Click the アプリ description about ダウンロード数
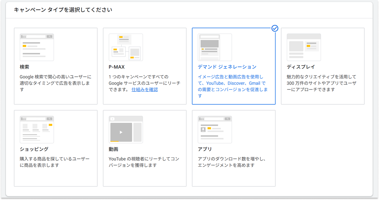 click(x=232, y=162)
